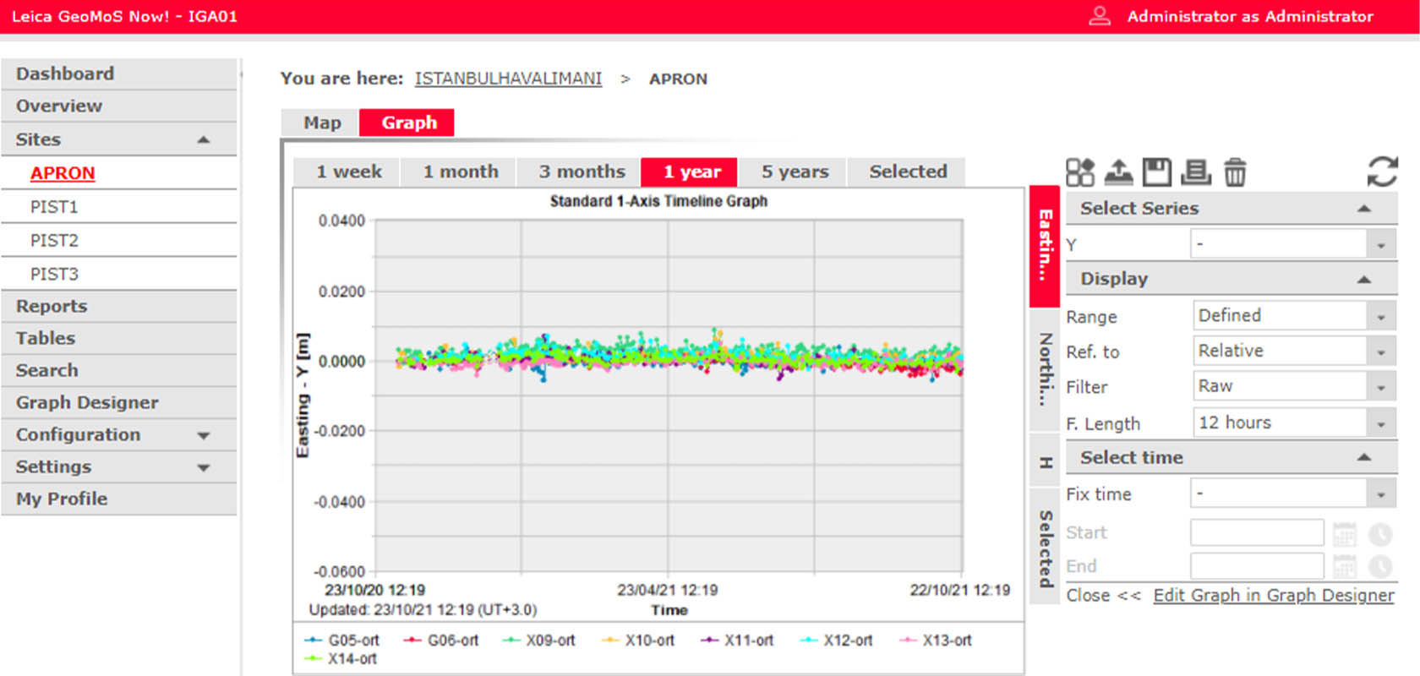Click the Start time input field
1420x676 pixels.
tap(1256, 533)
